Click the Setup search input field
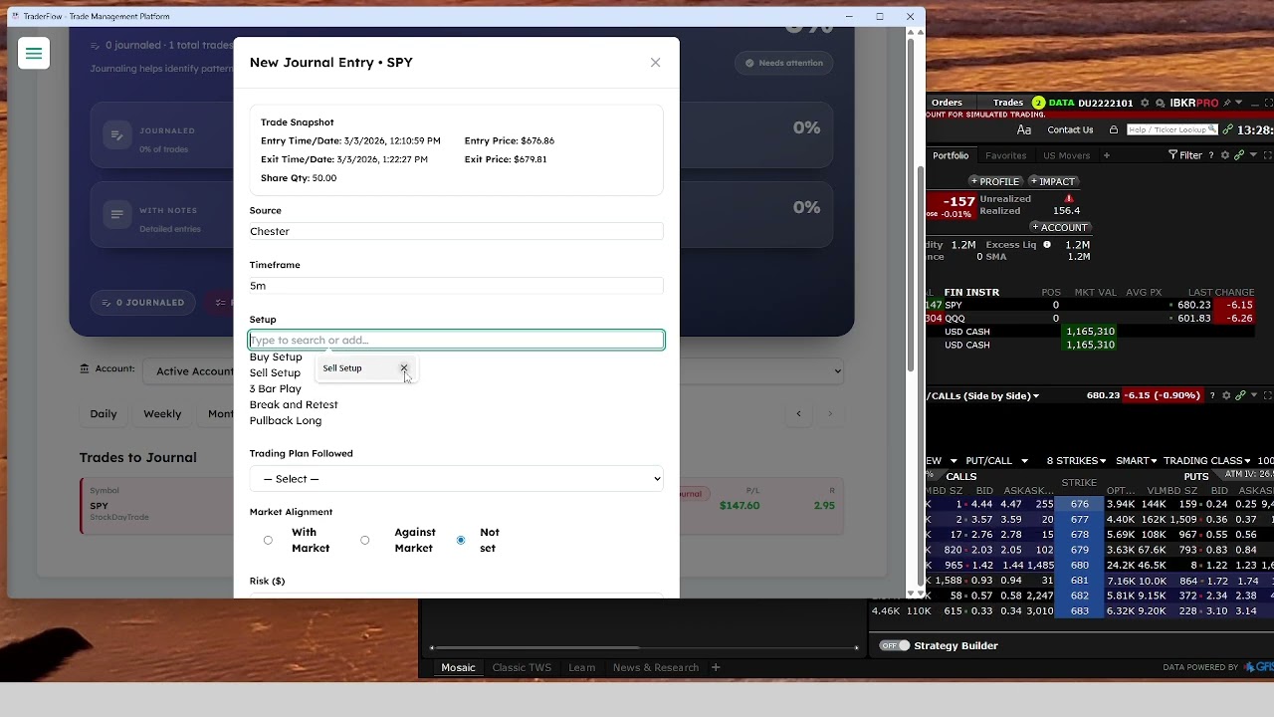This screenshot has width=1274, height=717. tap(456, 340)
